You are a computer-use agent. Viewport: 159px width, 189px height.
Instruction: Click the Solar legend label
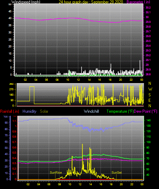[x=44, y=111]
